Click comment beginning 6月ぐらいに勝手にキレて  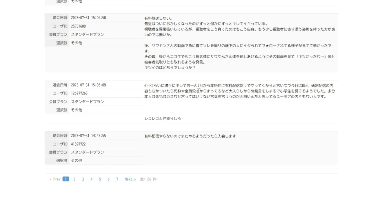[x=240, y=91]
